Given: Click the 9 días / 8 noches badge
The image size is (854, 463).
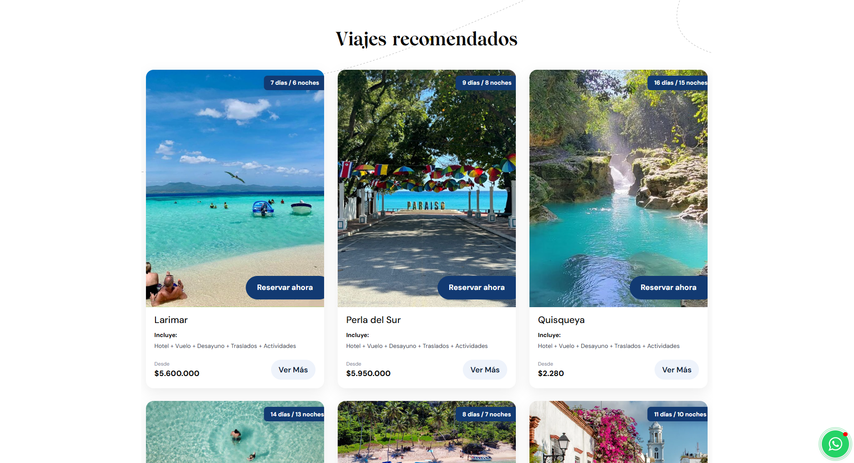Looking at the screenshot, I should click(x=486, y=83).
